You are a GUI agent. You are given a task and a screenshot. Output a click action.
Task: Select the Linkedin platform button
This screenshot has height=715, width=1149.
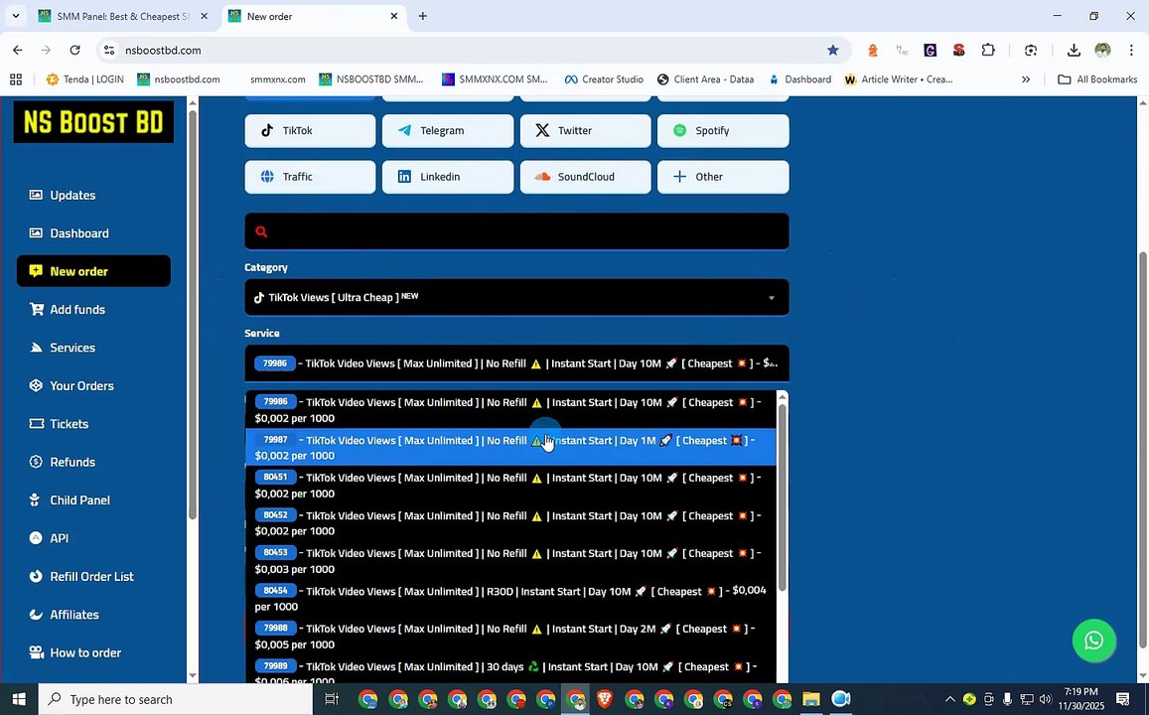(x=448, y=177)
